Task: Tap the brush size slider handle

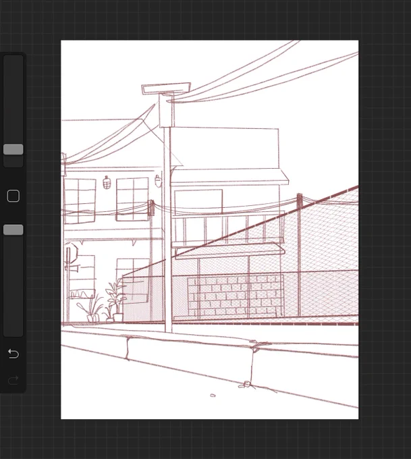Action: 13,149
